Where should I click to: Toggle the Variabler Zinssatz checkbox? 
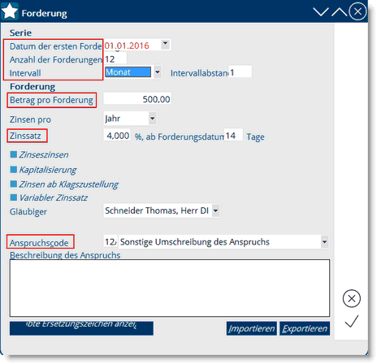[14, 197]
